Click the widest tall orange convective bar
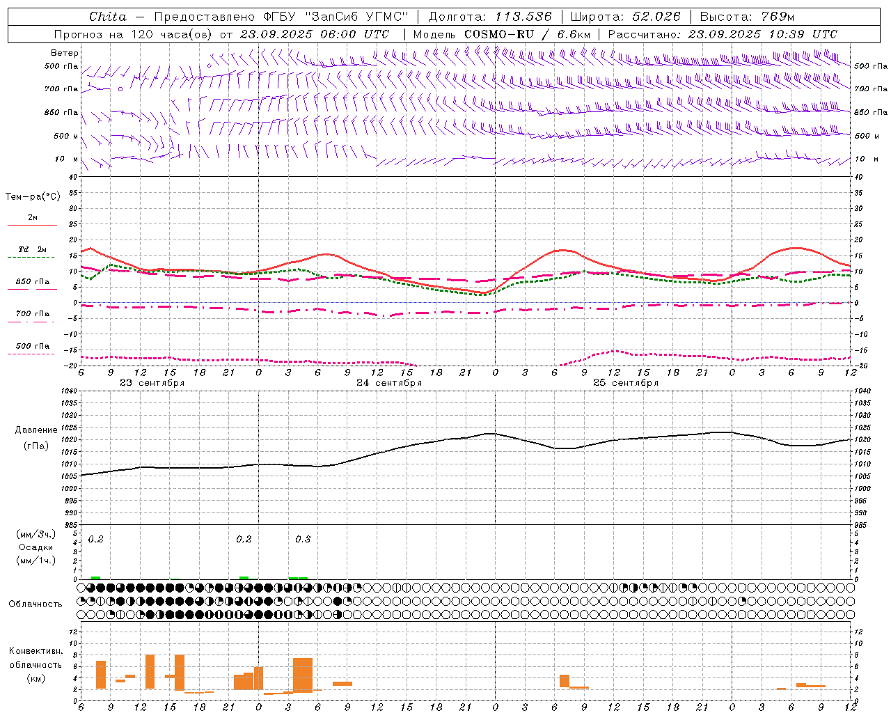The height and width of the screenshot is (713, 891). tap(303, 675)
